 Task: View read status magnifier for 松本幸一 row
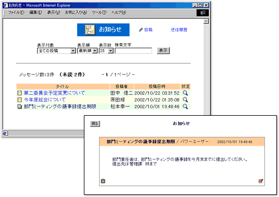tap(185, 106)
